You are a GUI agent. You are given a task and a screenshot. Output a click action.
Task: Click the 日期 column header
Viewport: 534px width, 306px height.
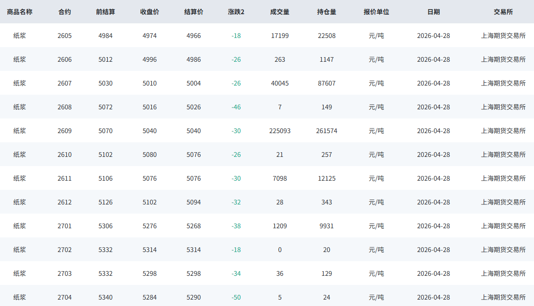[433, 12]
